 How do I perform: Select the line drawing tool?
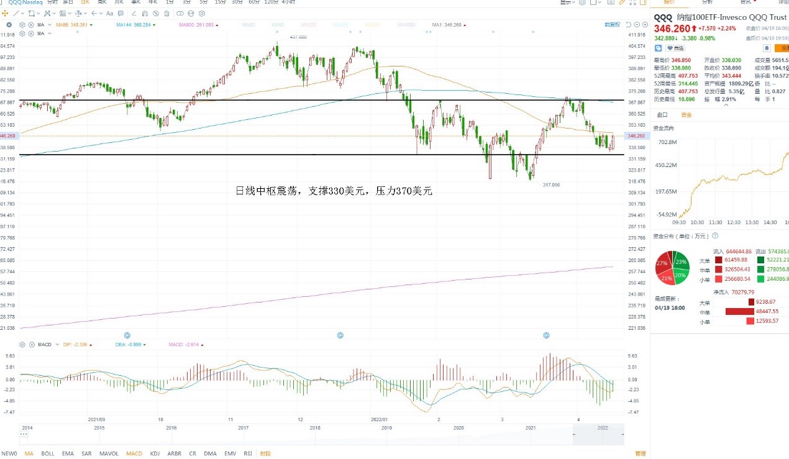click(x=16, y=14)
